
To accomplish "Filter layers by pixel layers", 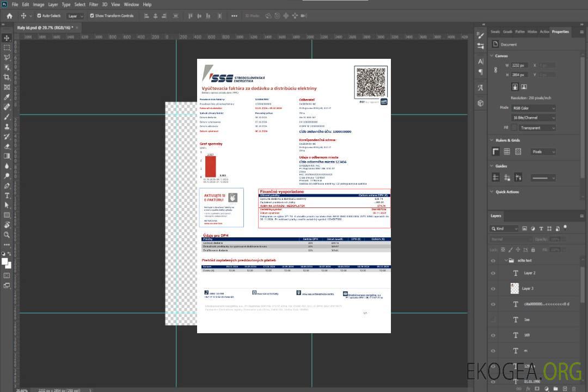I will pyautogui.click(x=524, y=229).
